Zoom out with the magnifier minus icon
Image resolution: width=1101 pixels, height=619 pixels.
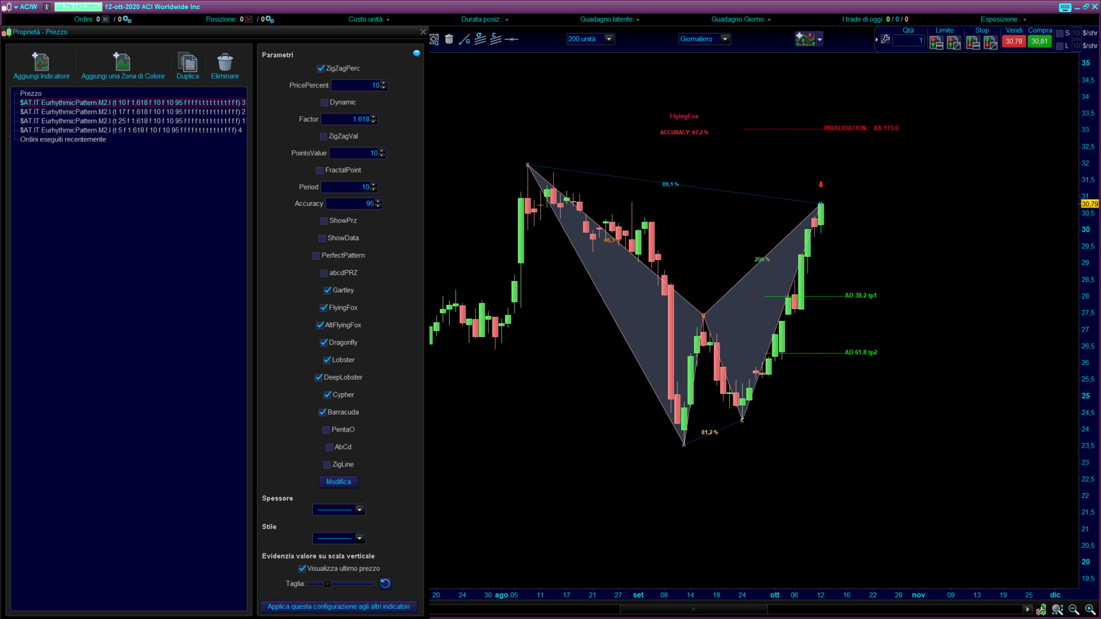coord(1074,609)
